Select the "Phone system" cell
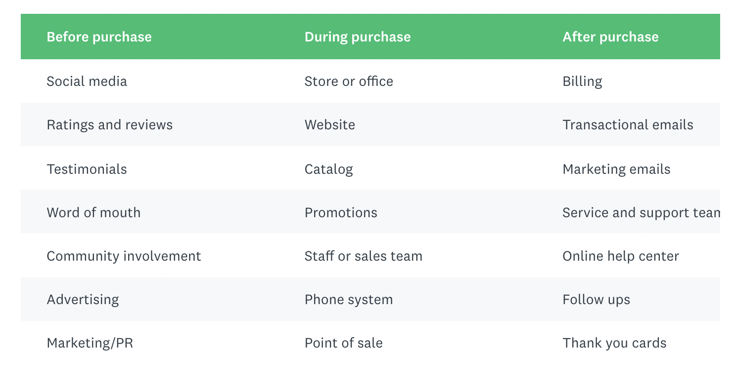This screenshot has height=390, width=734. click(x=348, y=300)
